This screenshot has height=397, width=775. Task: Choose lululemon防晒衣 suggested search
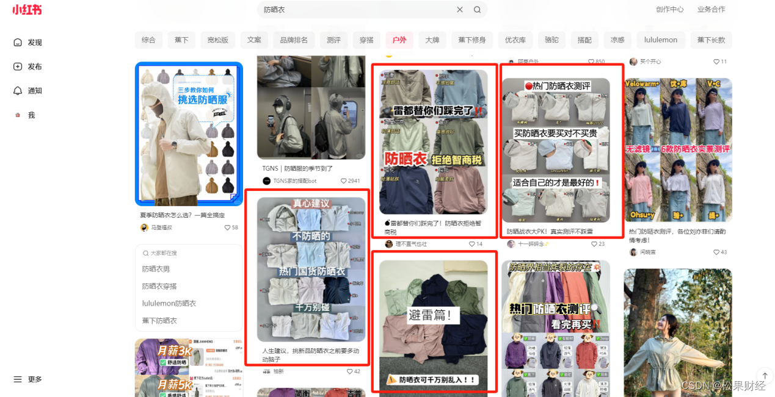click(x=169, y=303)
